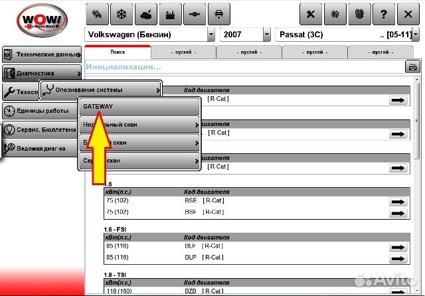
Task: Click the printer icon beside Инициализация
Action: click(412, 66)
